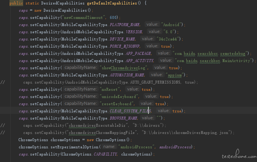Select the "appium" string value

pos(175,75)
